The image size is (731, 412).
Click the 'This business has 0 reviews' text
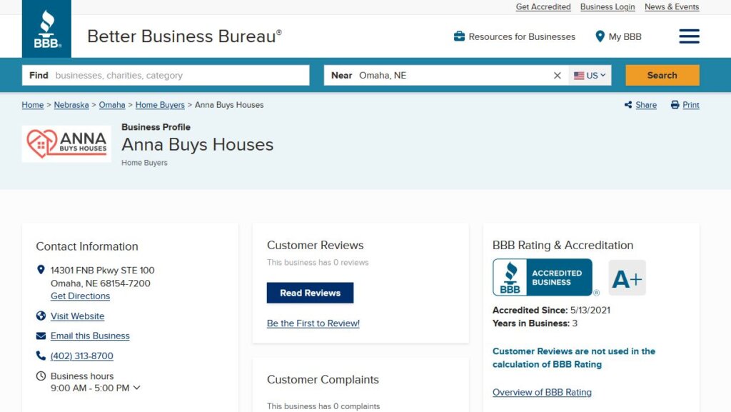pos(318,262)
